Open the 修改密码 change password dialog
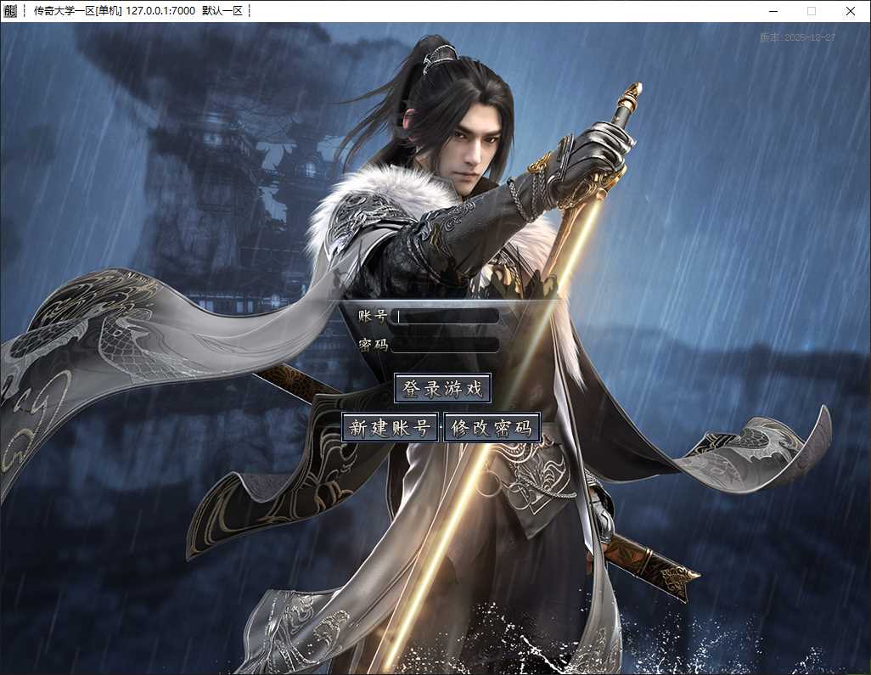871x675 pixels. pos(492,427)
